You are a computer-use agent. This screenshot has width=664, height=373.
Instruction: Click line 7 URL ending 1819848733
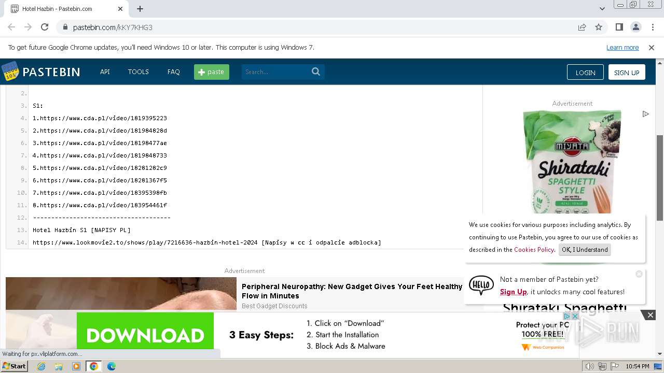103,155
